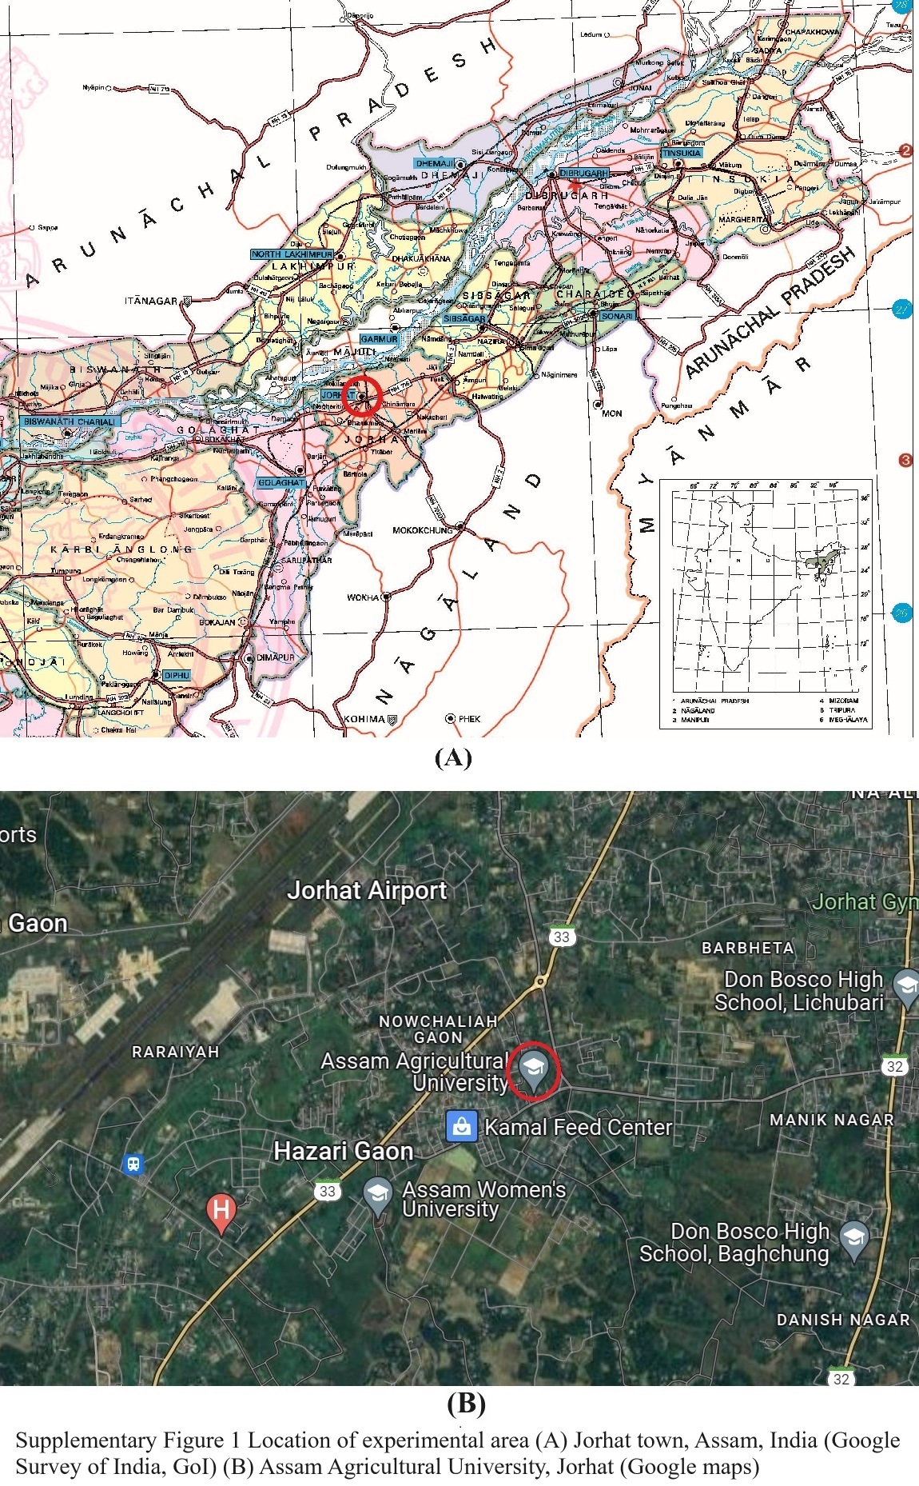Click the Don Bosco High School, Baghchung pin
This screenshot has height=1486, width=919.
[853, 1241]
